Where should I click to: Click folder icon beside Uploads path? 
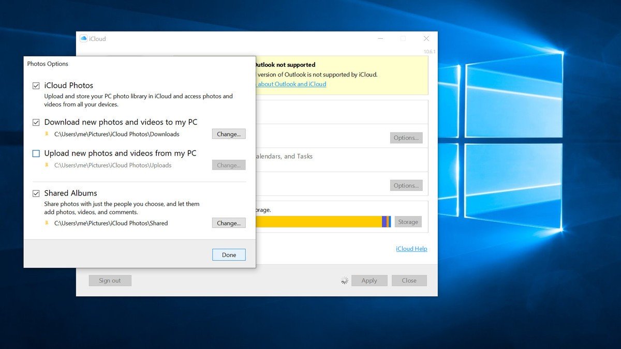[47, 165]
